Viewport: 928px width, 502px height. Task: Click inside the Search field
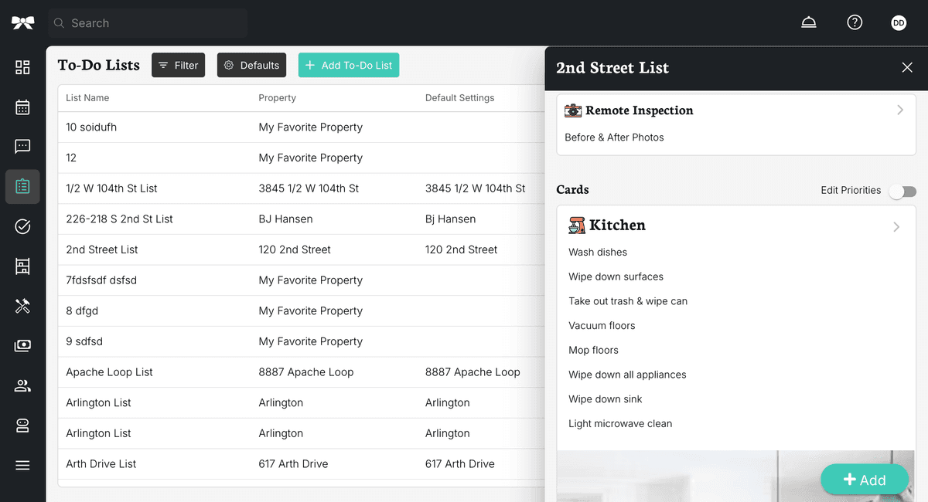[x=147, y=22]
